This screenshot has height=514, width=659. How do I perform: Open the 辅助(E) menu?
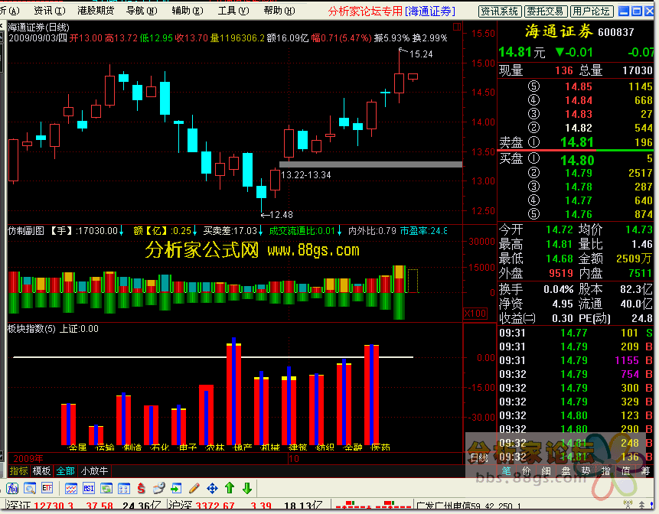pyautogui.click(x=188, y=11)
